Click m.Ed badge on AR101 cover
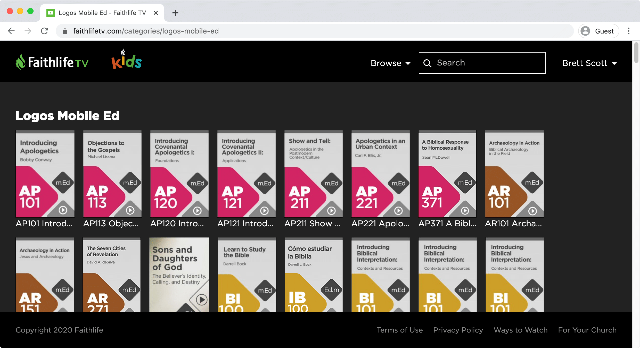This screenshot has height=348, width=640. tap(532, 183)
